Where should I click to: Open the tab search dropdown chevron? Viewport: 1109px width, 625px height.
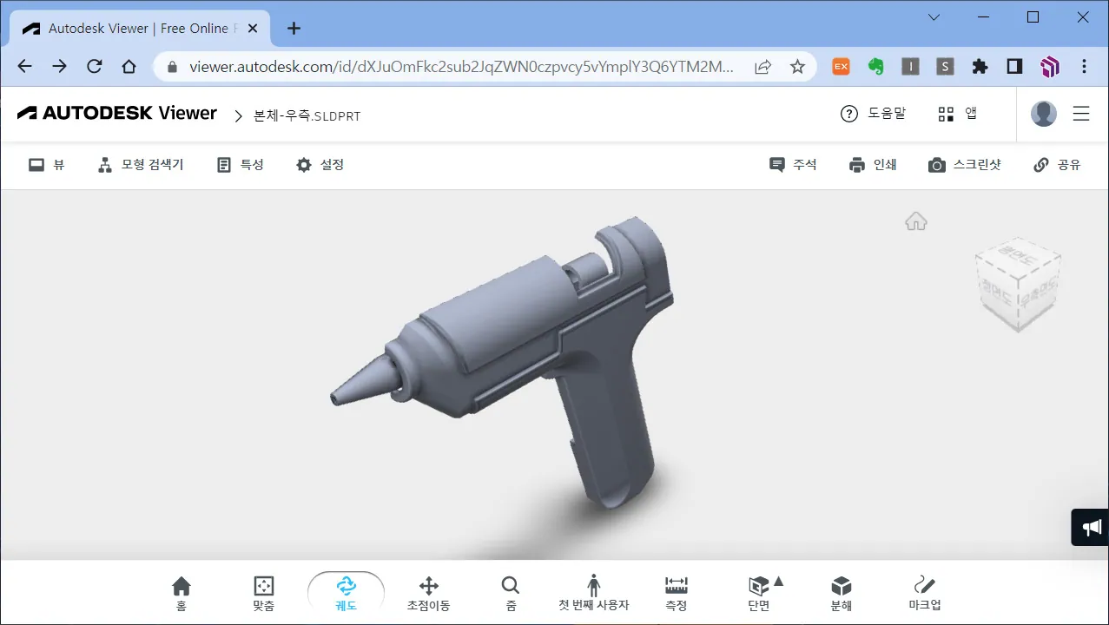[934, 17]
